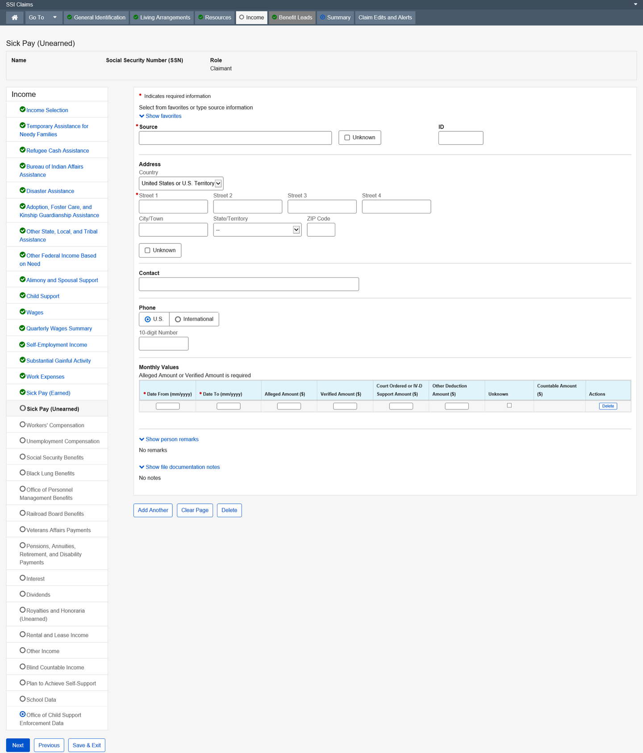
Task: Click the Source text field
Action: 235,138
